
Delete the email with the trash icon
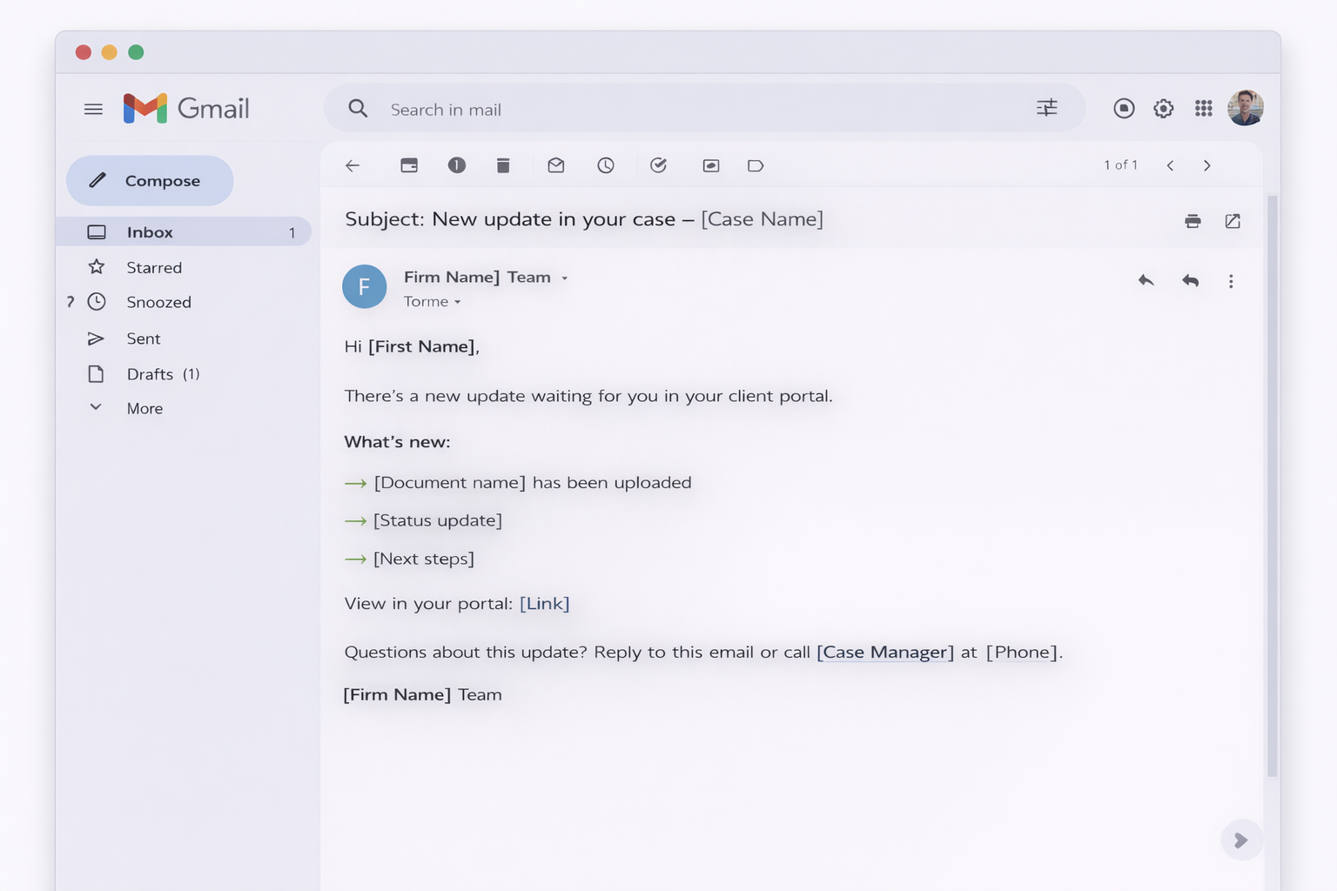pyautogui.click(x=503, y=165)
